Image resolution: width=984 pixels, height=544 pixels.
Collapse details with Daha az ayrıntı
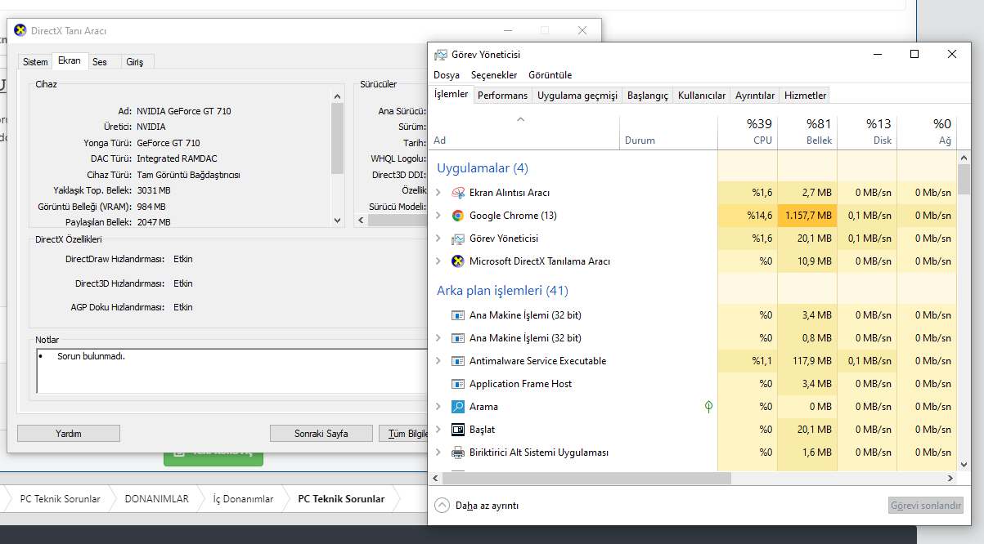coord(477,506)
